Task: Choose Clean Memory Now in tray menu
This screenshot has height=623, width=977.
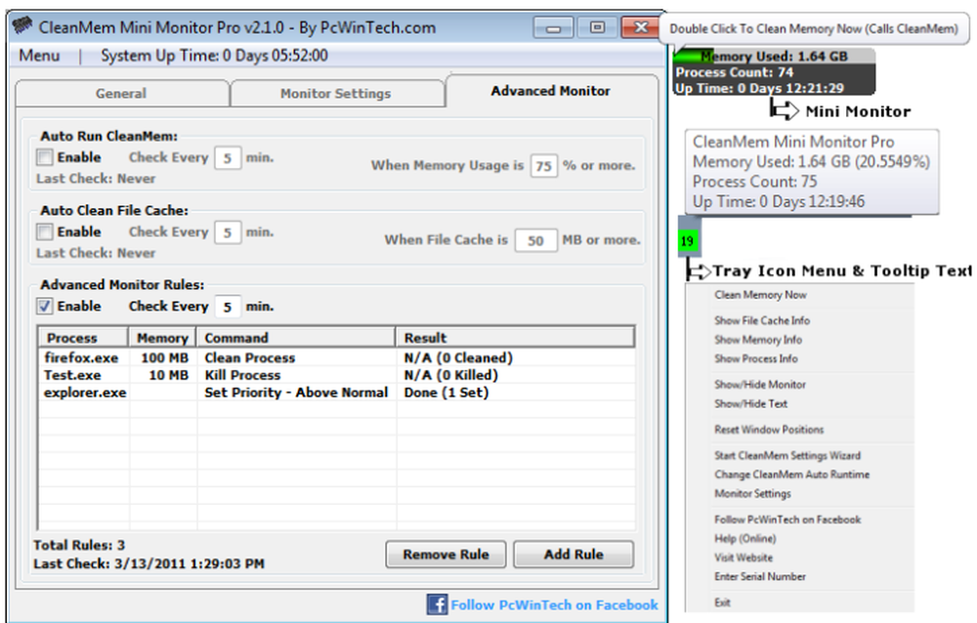Action: (x=760, y=295)
